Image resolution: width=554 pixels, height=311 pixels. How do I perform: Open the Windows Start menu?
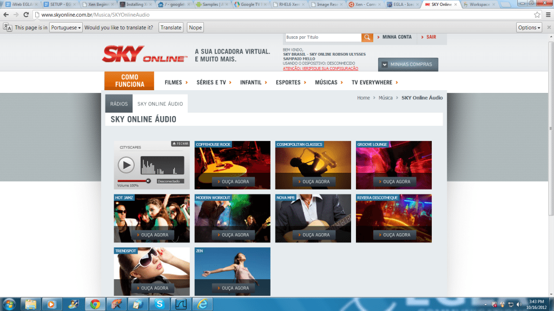pos(10,304)
